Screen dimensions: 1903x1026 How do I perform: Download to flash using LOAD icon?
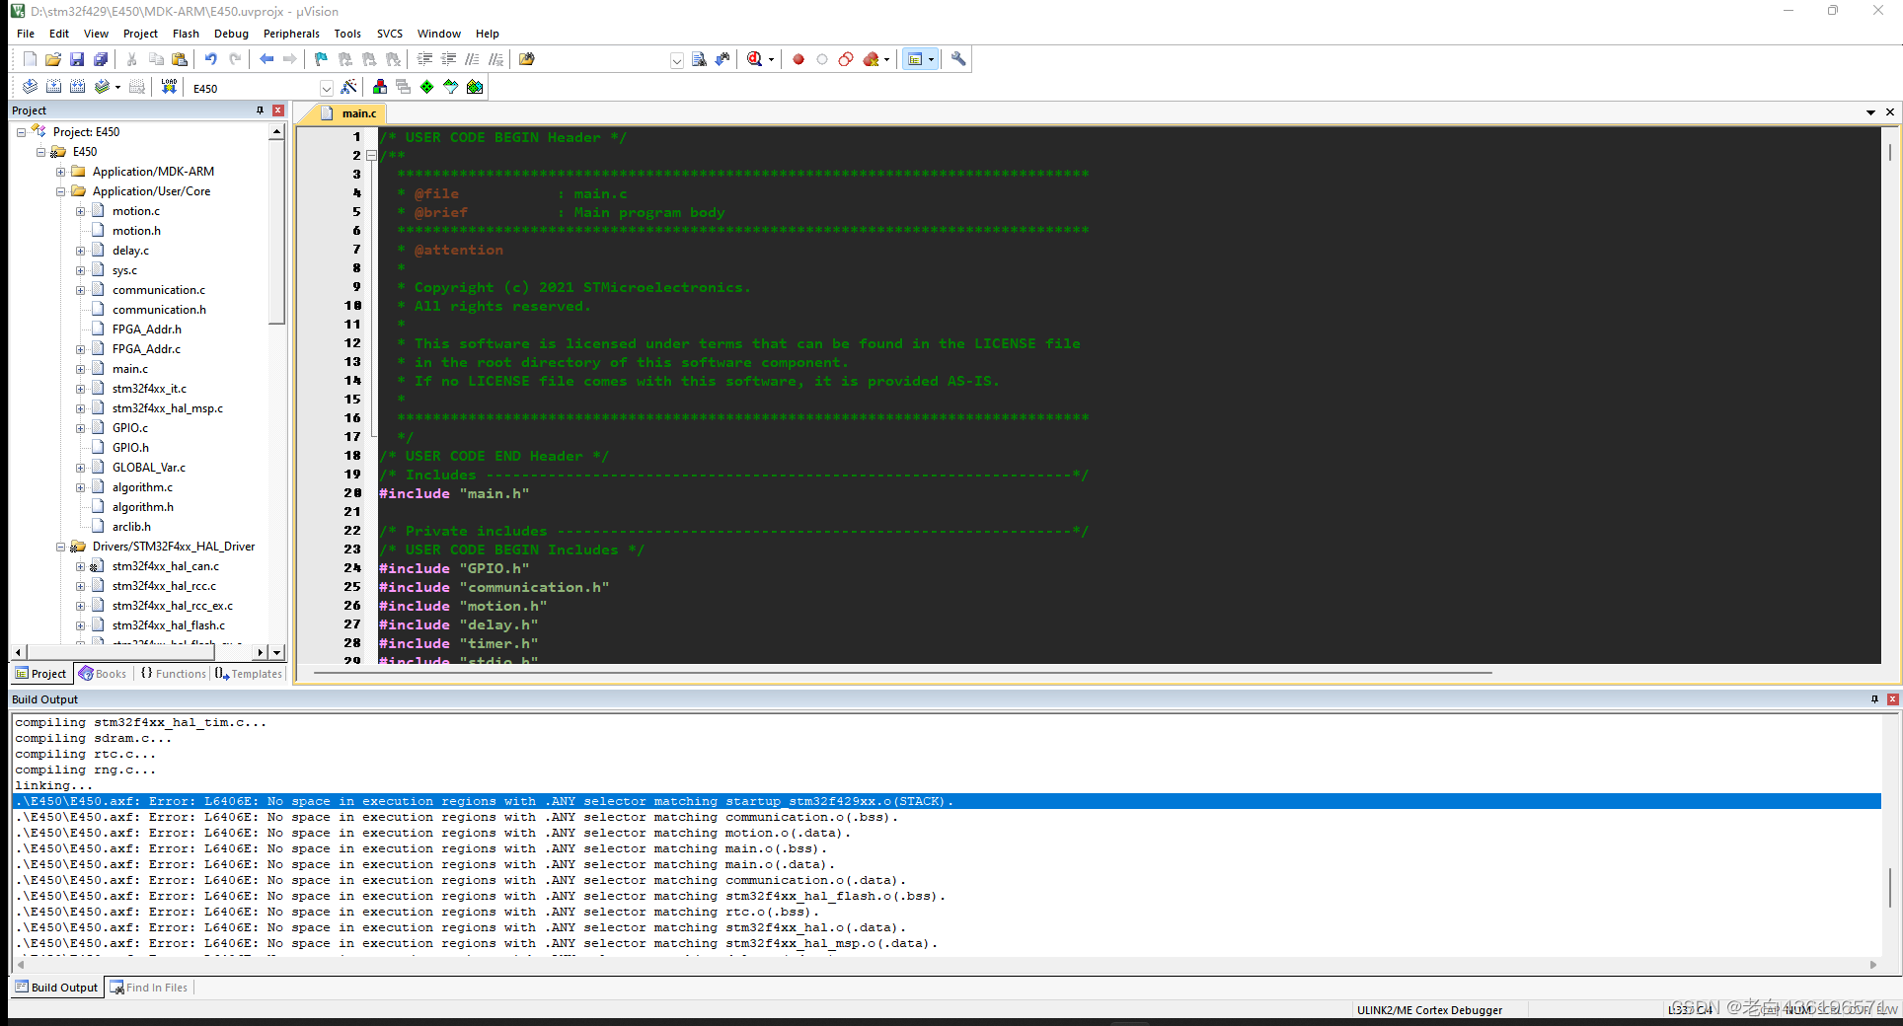point(169,87)
